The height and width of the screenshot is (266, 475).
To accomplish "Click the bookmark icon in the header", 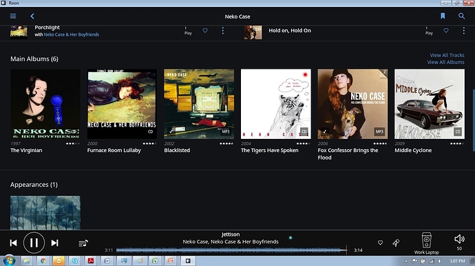I will [x=443, y=16].
